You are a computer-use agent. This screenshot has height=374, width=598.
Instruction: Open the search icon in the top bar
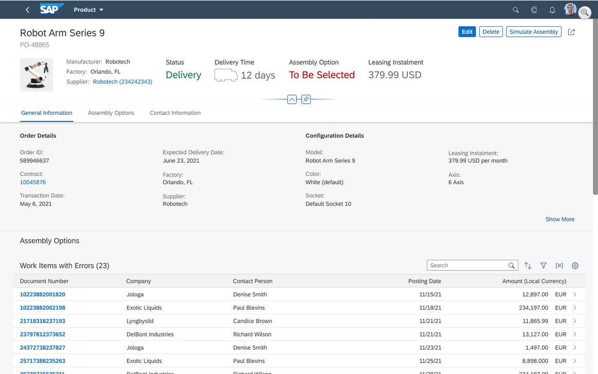pos(516,10)
